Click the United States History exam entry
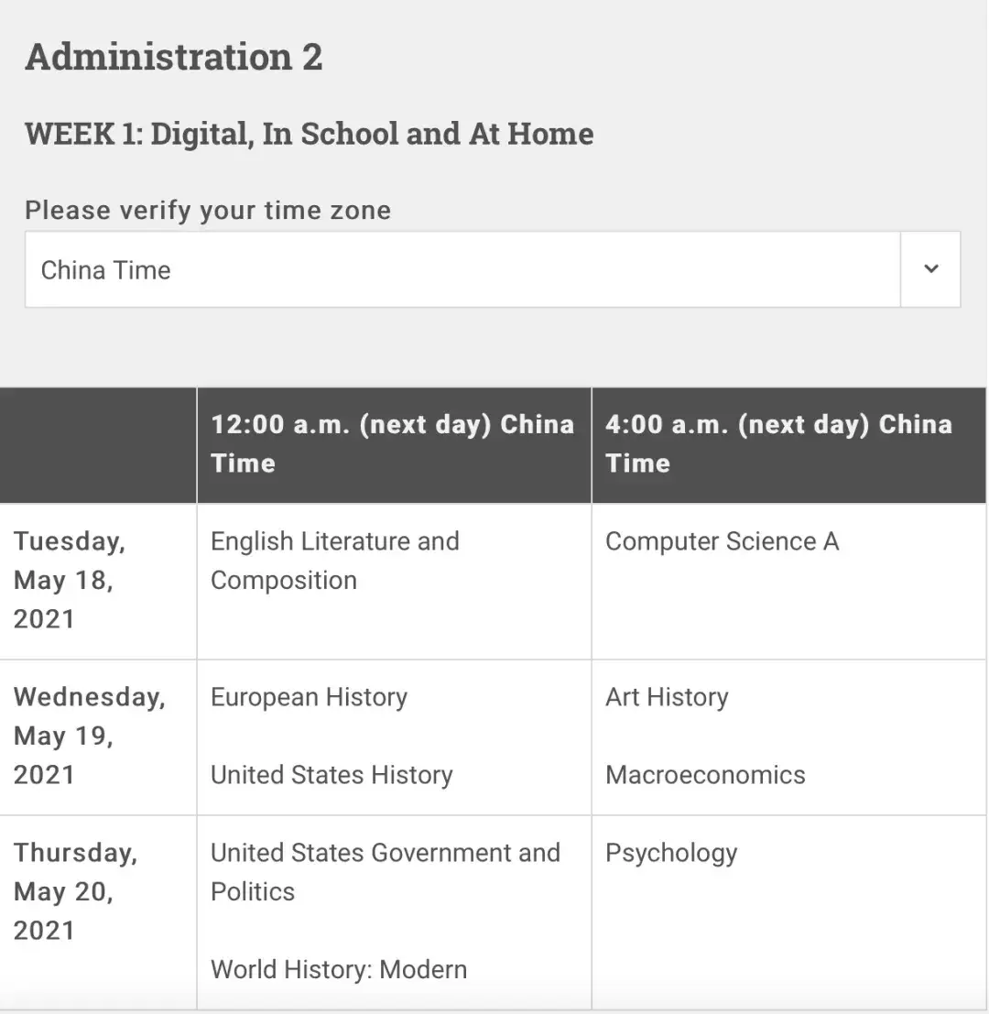This screenshot has height=1014, width=989. point(331,775)
